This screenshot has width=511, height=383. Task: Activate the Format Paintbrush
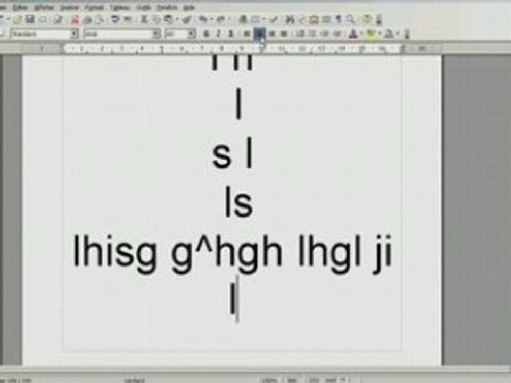(187, 20)
